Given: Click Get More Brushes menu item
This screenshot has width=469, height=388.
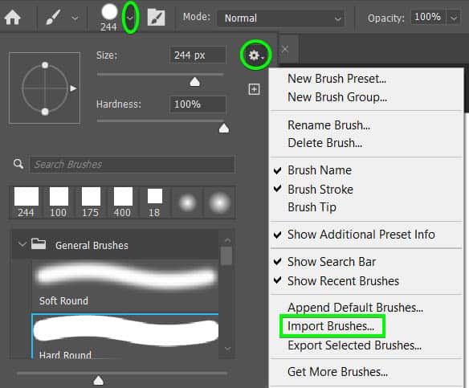Looking at the screenshot, I should pos(337,372).
